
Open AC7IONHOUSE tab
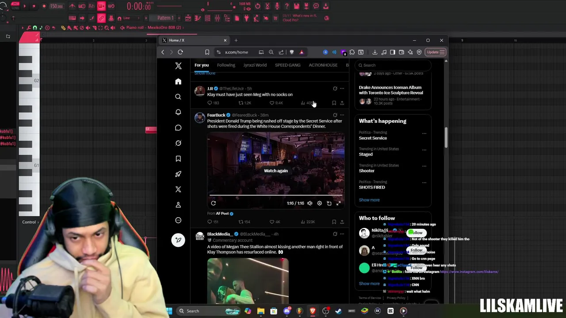(323, 65)
